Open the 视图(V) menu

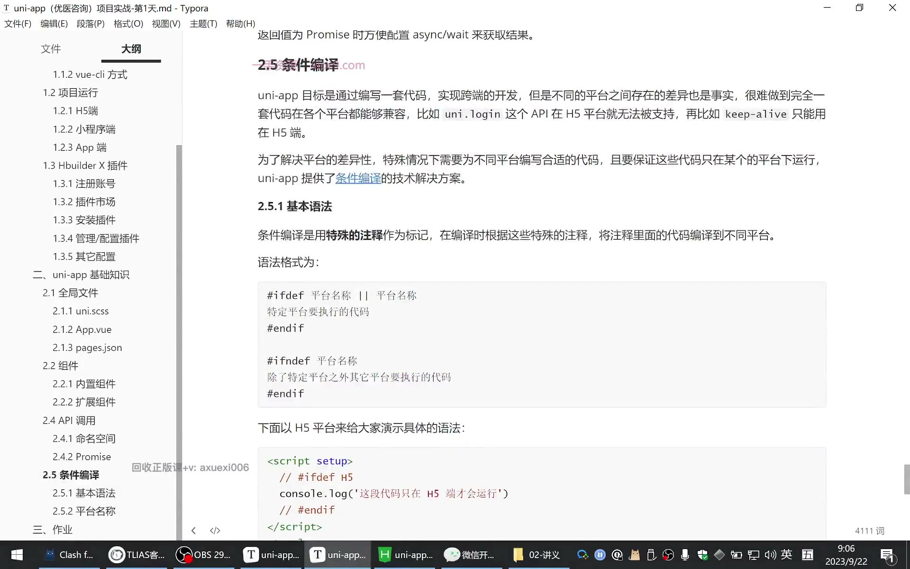click(x=166, y=24)
